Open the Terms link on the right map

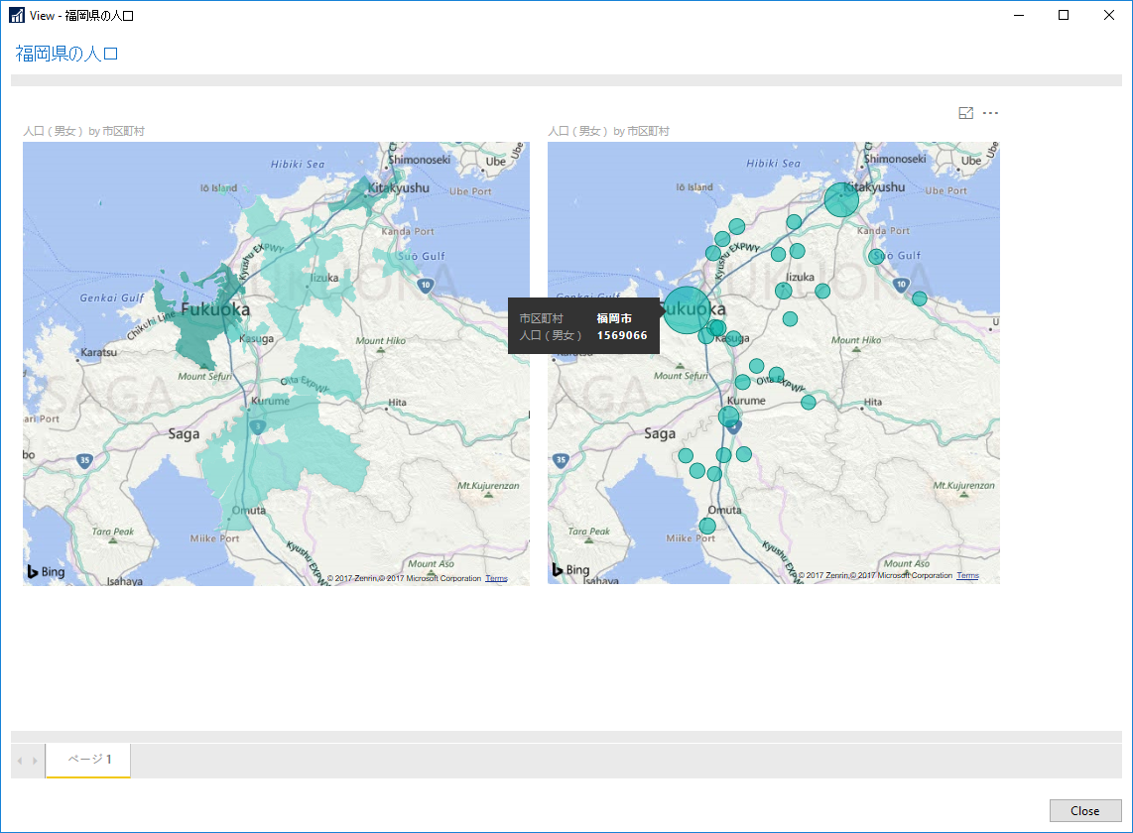click(x=967, y=576)
